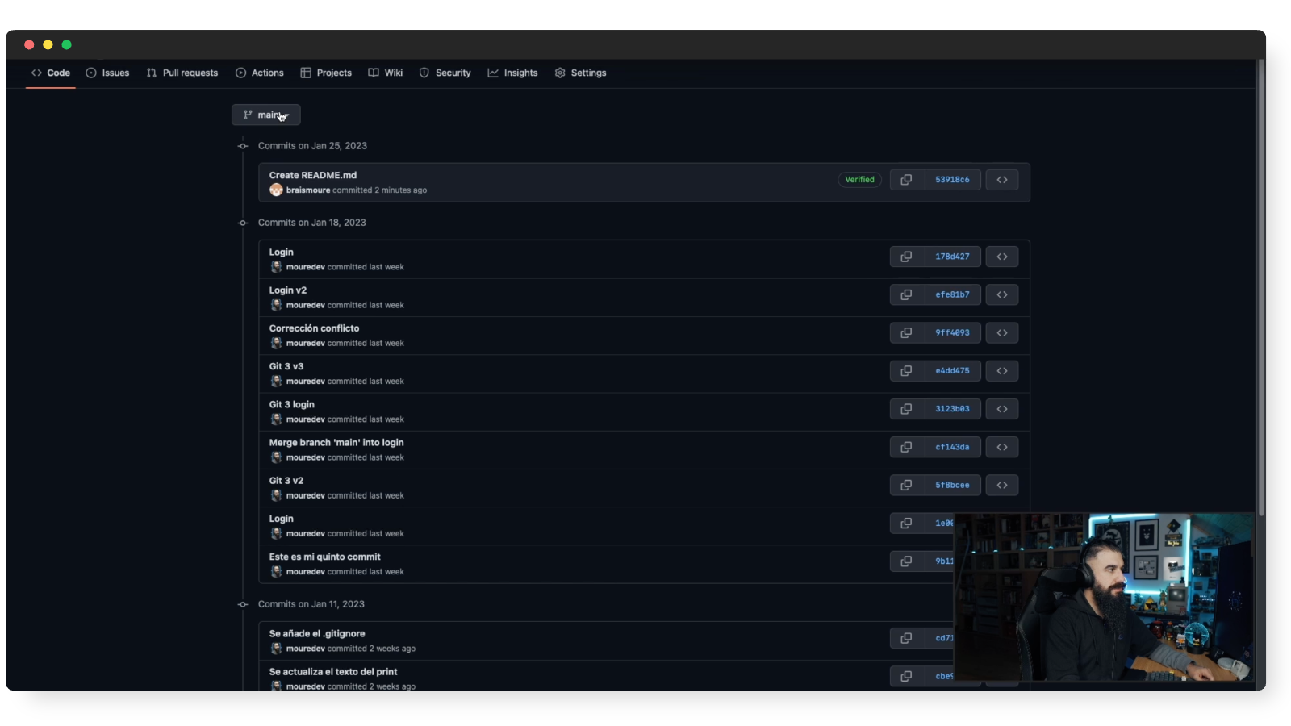The width and height of the screenshot is (1291, 726).
Task: Open commit hash e4dd475
Action: [x=952, y=371]
